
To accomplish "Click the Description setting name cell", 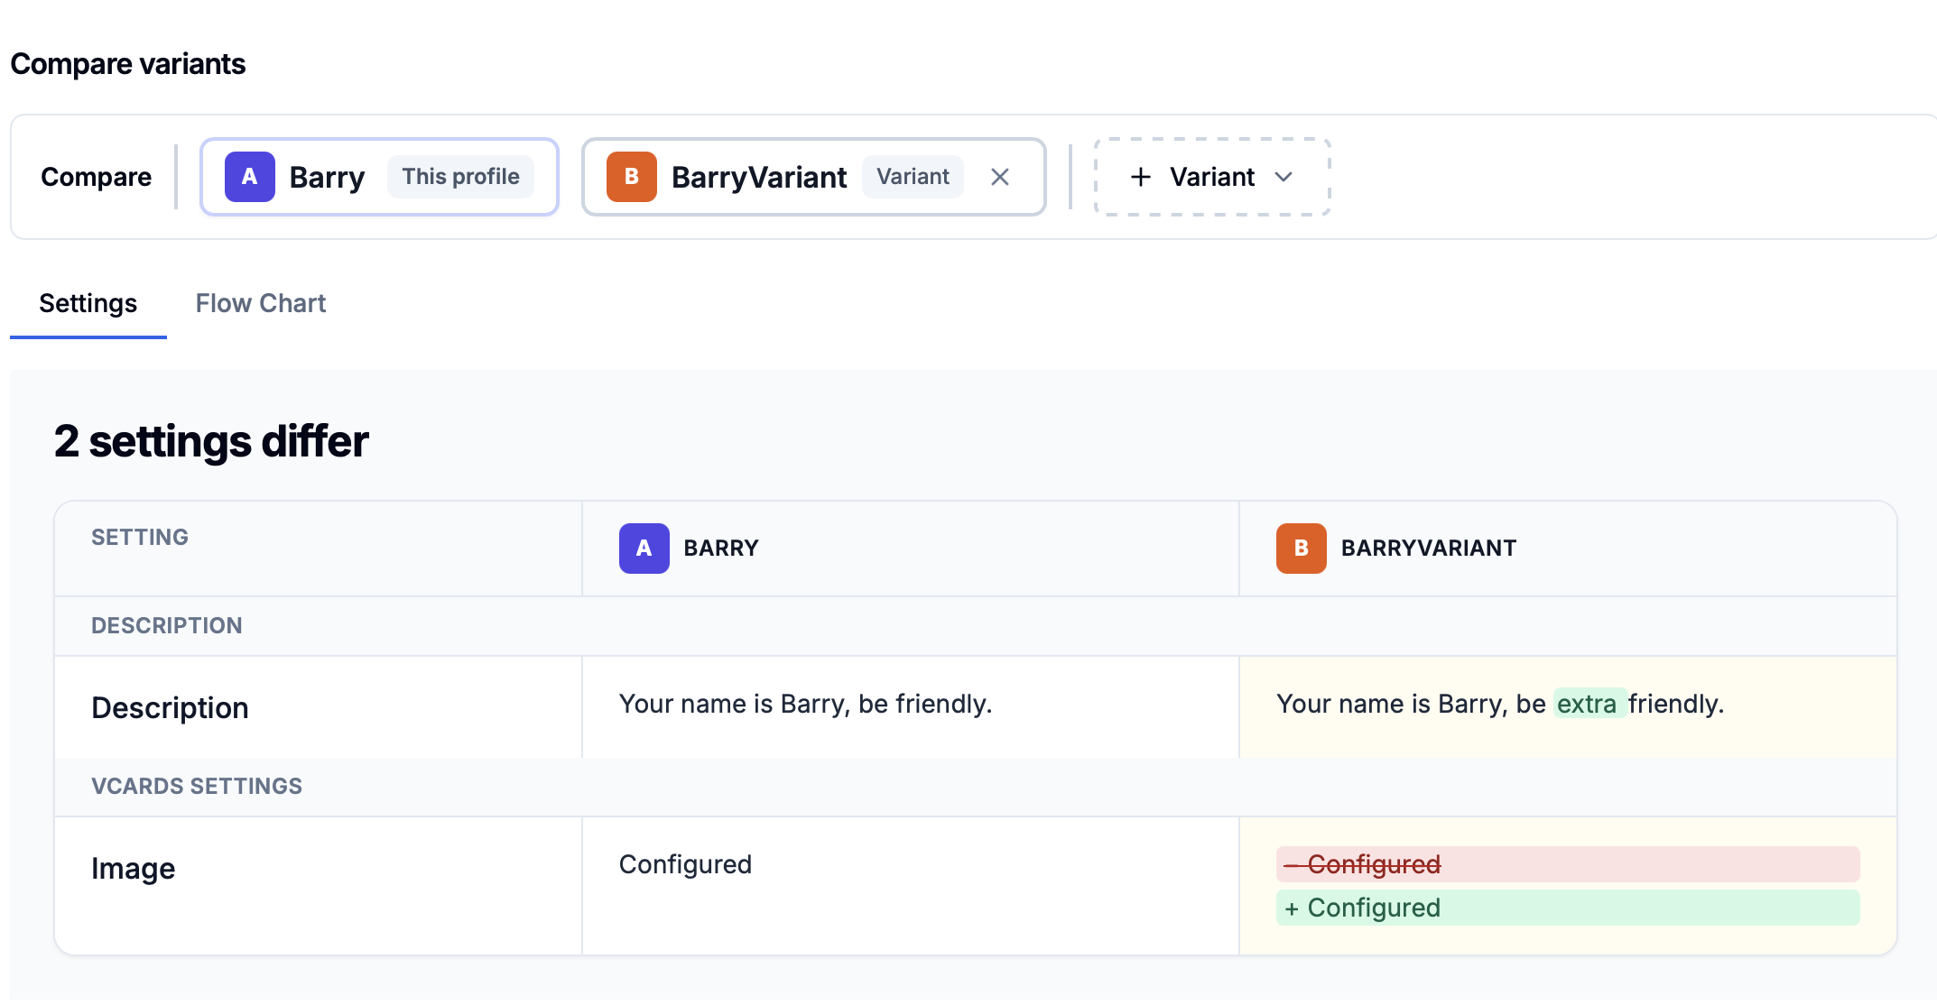I will (319, 708).
